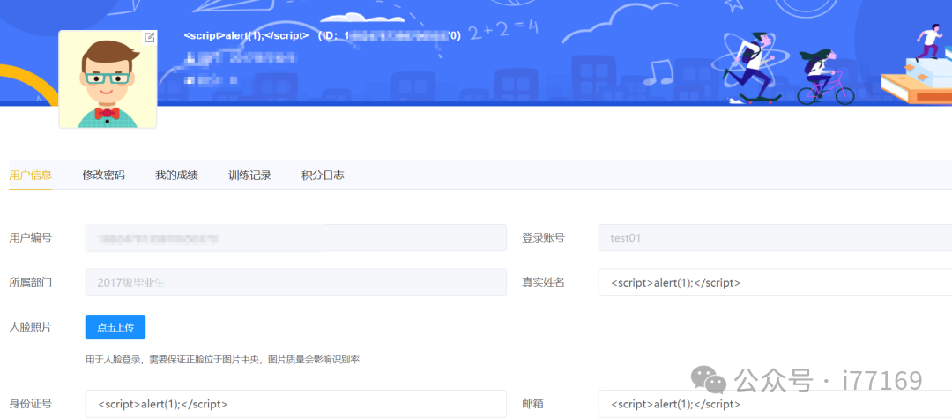The image size is (952, 418).
Task: Click the cartoon avatar profile picture
Action: pyautogui.click(x=108, y=79)
